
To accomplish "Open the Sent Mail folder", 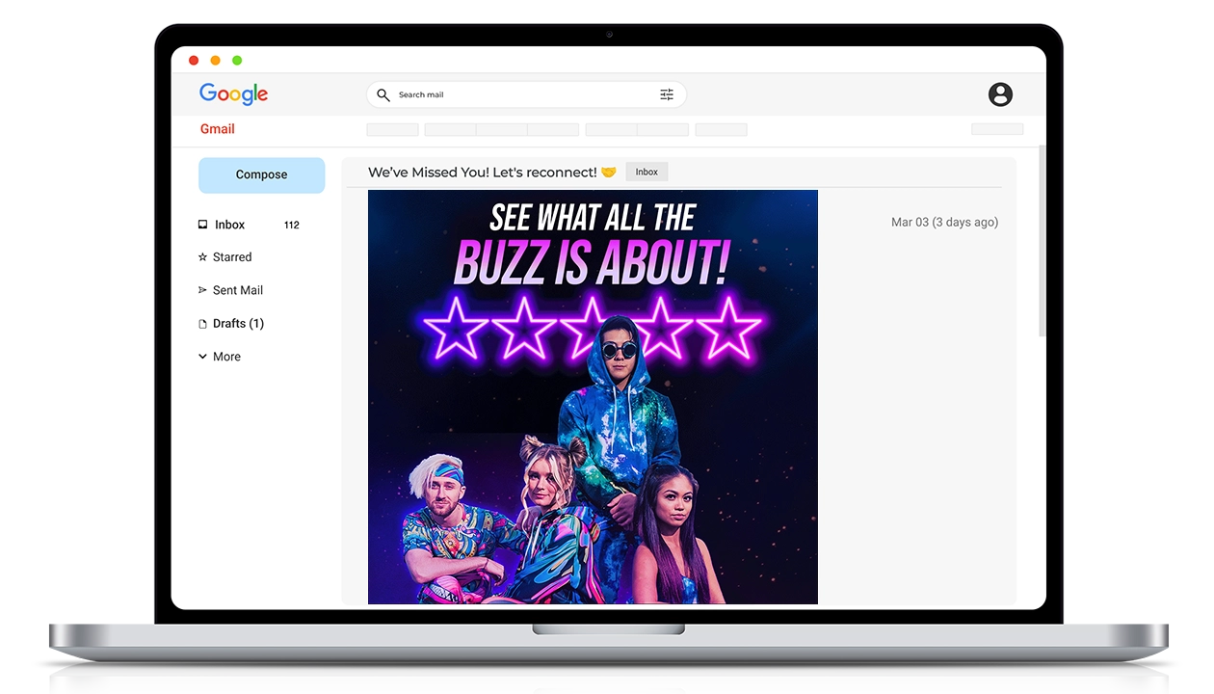I will click(x=238, y=290).
